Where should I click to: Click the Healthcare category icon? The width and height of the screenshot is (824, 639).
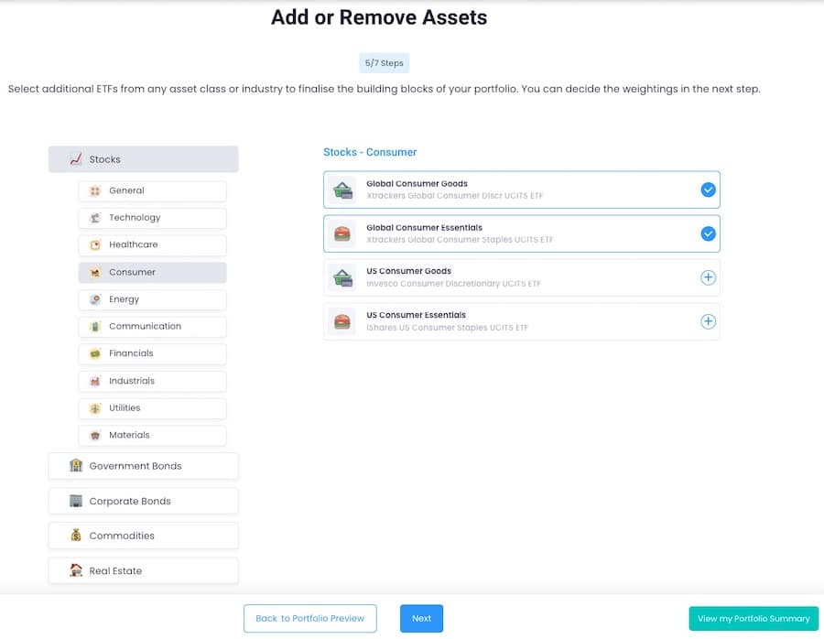[x=95, y=244]
